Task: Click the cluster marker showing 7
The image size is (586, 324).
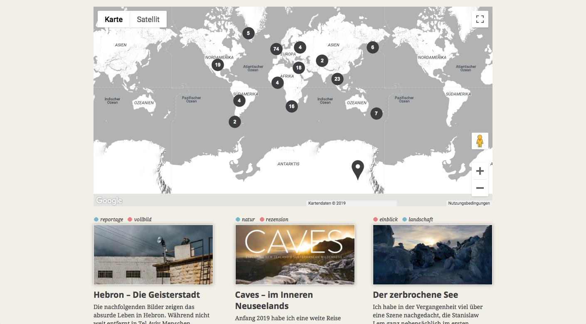Action: (376, 113)
